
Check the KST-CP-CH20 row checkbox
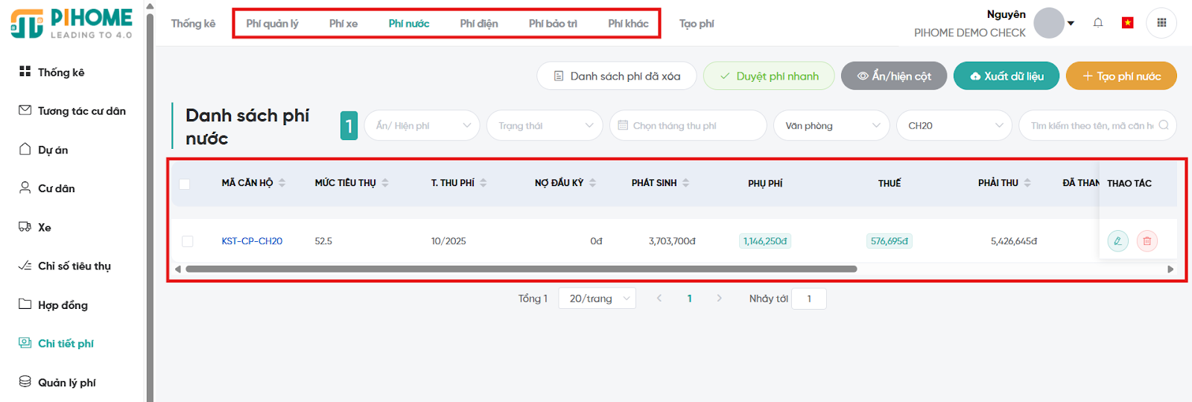coord(188,241)
